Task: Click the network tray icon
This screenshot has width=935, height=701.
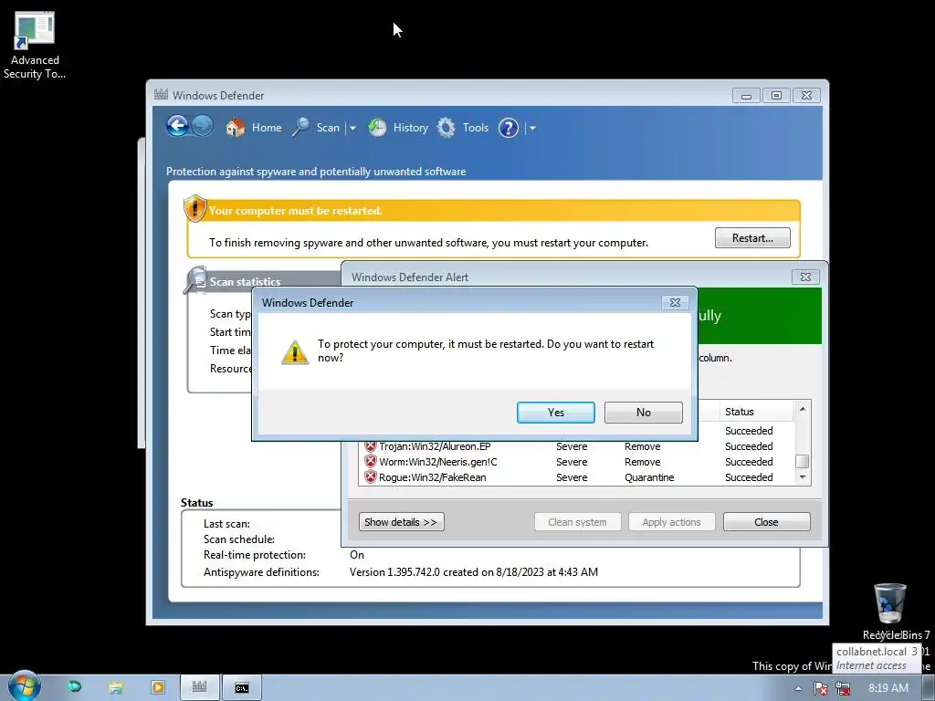Action: pyautogui.click(x=843, y=688)
